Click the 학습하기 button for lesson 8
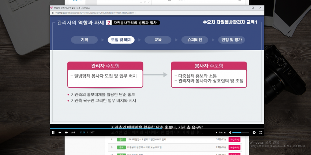The height and width of the screenshot is (155, 311). click(234, 140)
